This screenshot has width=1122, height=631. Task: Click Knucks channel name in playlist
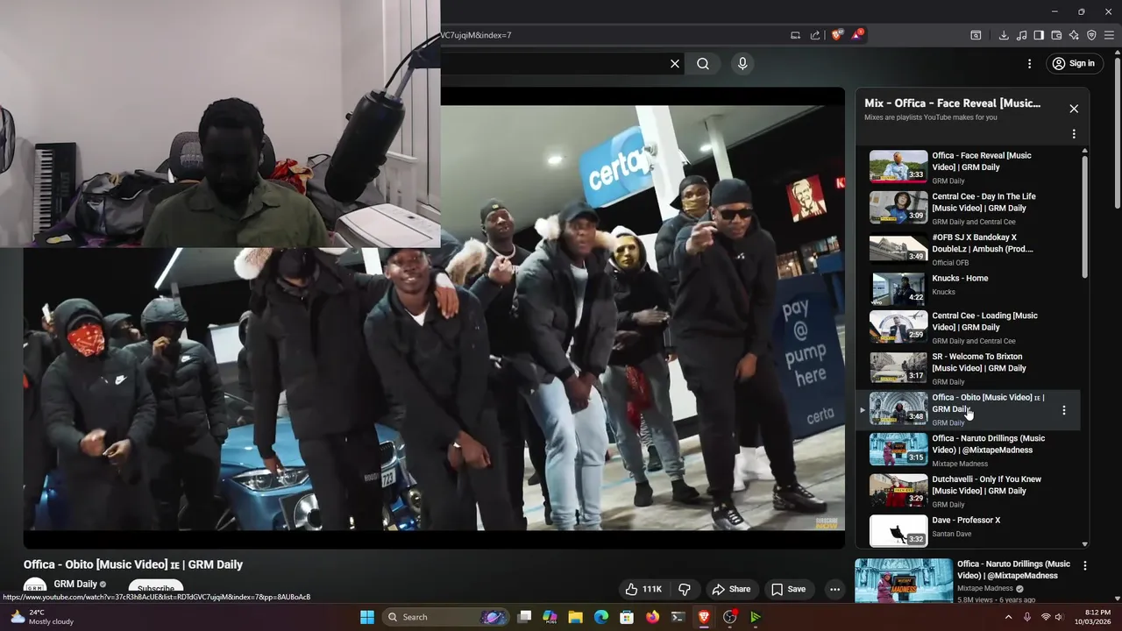(943, 291)
